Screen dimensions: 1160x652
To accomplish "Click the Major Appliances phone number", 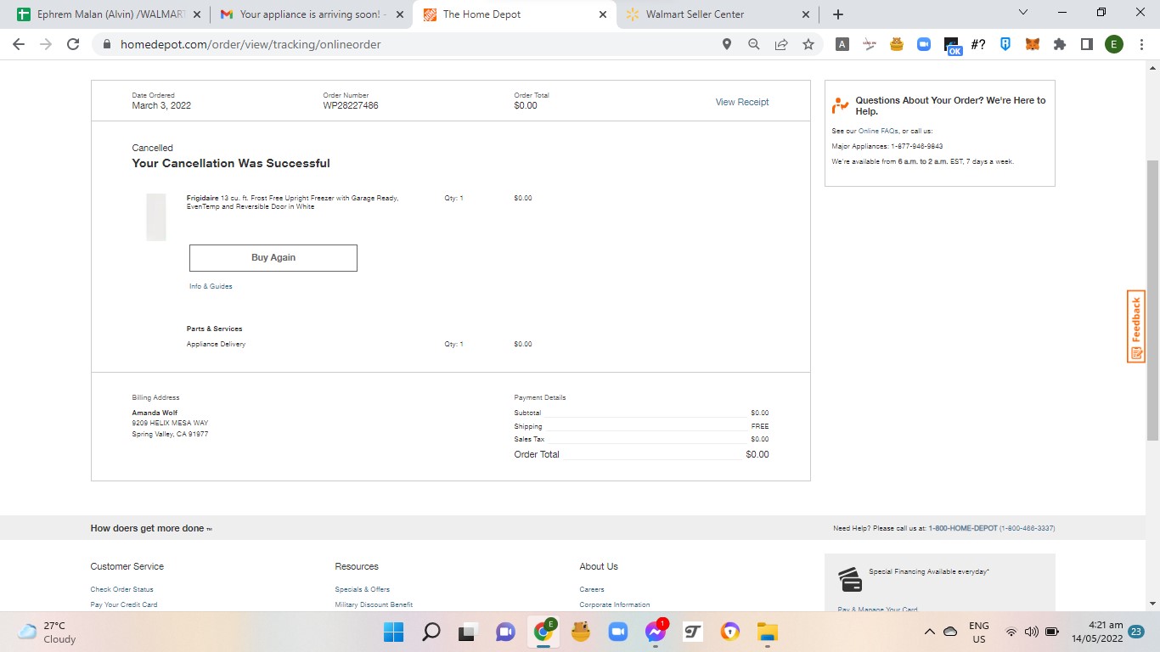I will [917, 146].
